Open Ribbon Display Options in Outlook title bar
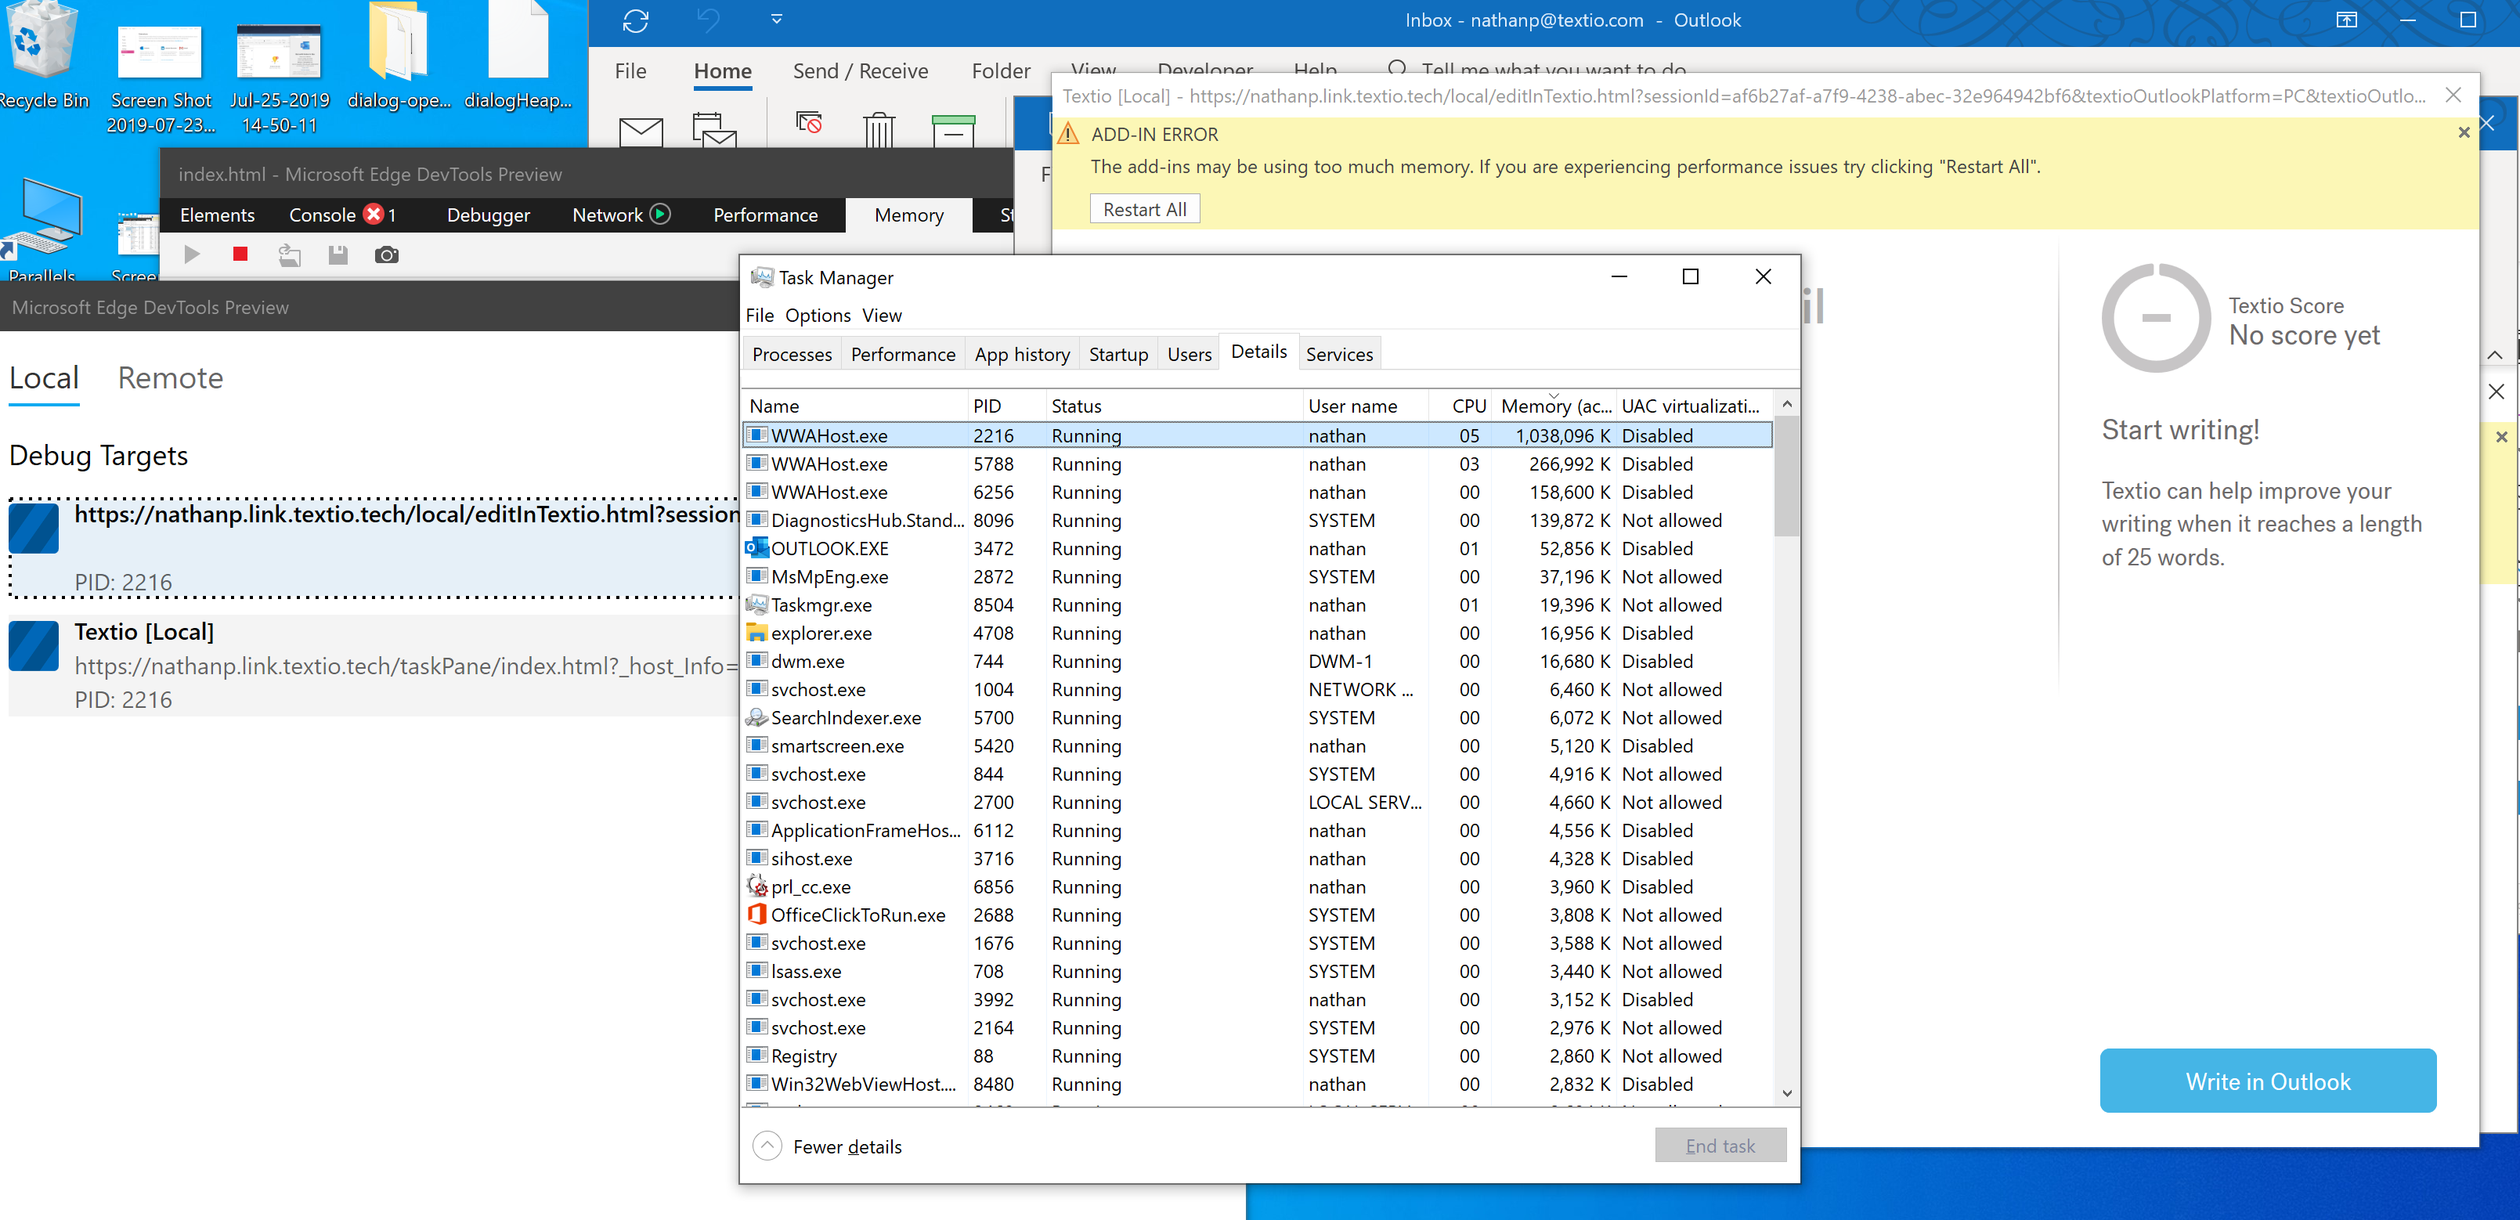Image resolution: width=2520 pixels, height=1220 pixels. 2347,20
